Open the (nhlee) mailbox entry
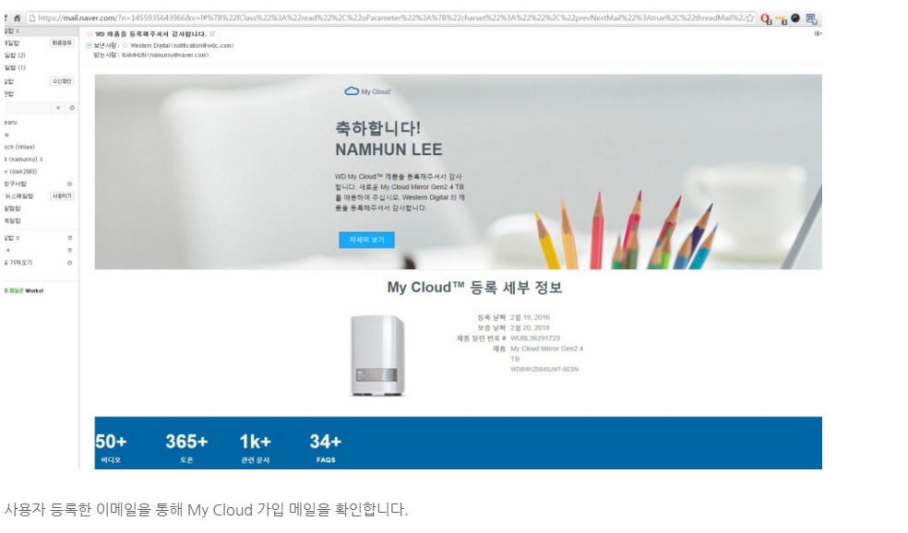The image size is (908, 533). click(19, 147)
